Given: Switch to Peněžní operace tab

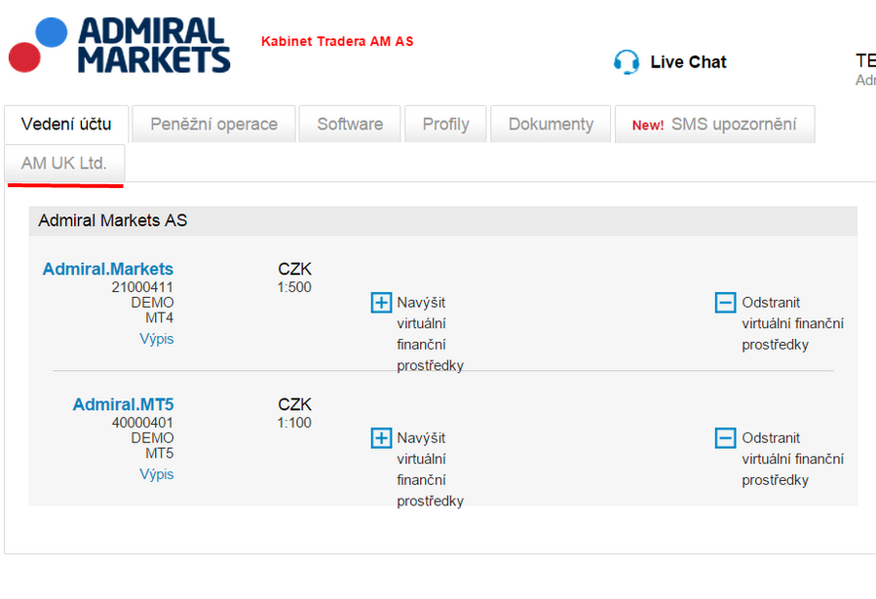Looking at the screenshot, I should pos(213,124).
